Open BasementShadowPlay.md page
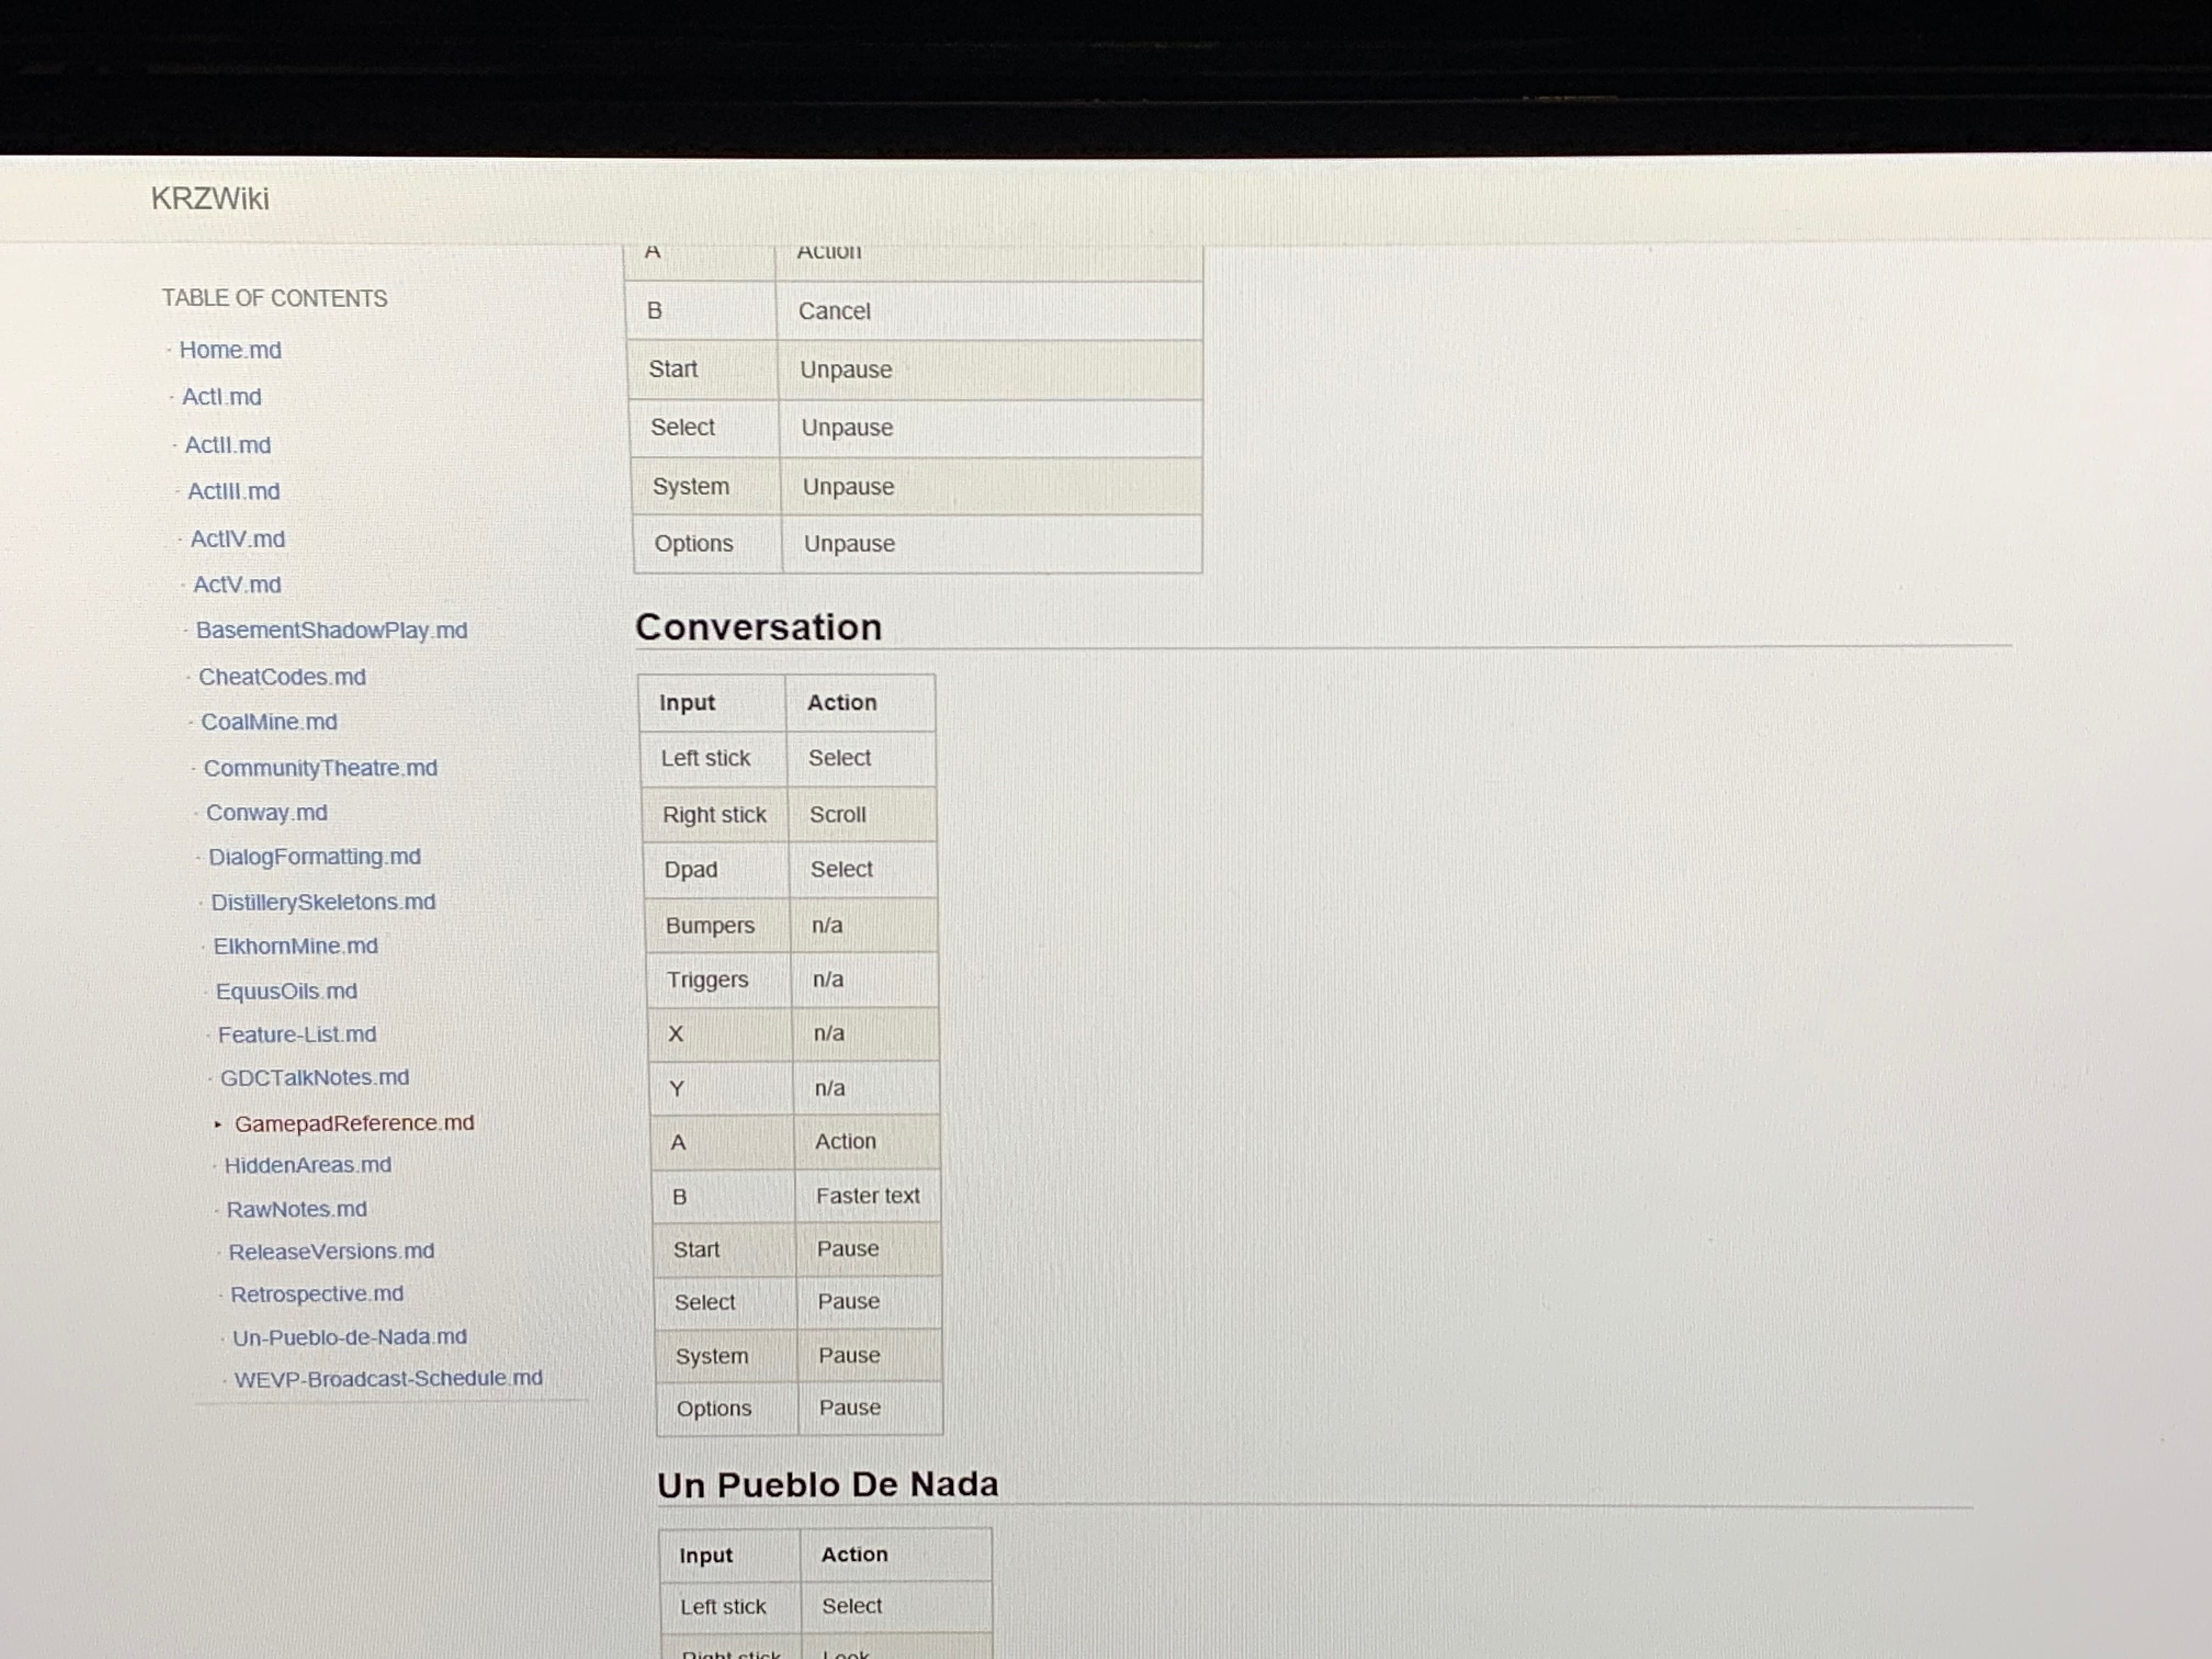 point(331,630)
